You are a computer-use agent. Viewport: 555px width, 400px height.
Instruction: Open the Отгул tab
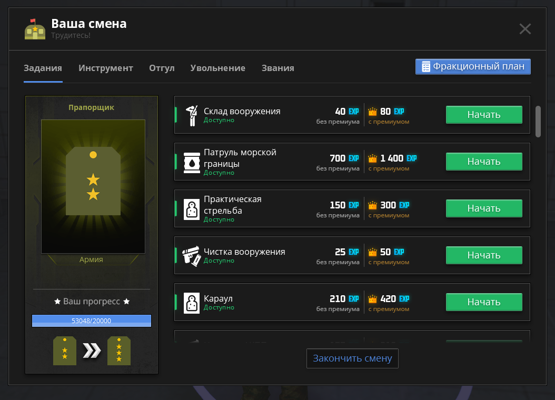162,68
